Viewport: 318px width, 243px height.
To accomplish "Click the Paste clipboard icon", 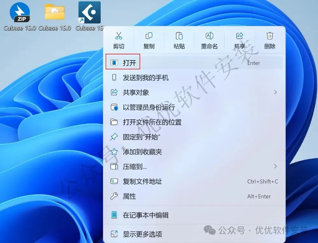I will pos(179,36).
